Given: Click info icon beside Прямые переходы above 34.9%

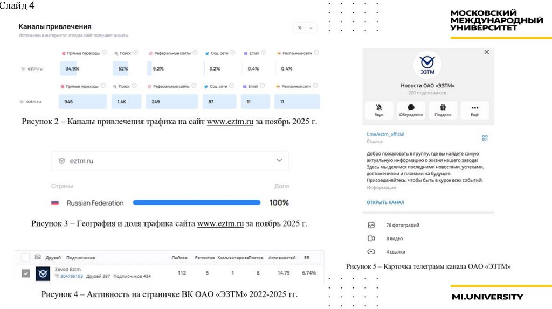Looking at the screenshot, I should (x=104, y=53).
